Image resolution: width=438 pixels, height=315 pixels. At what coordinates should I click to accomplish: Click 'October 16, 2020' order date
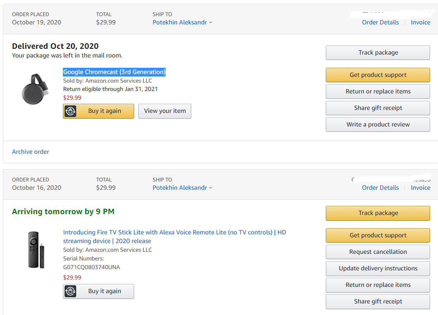click(36, 188)
